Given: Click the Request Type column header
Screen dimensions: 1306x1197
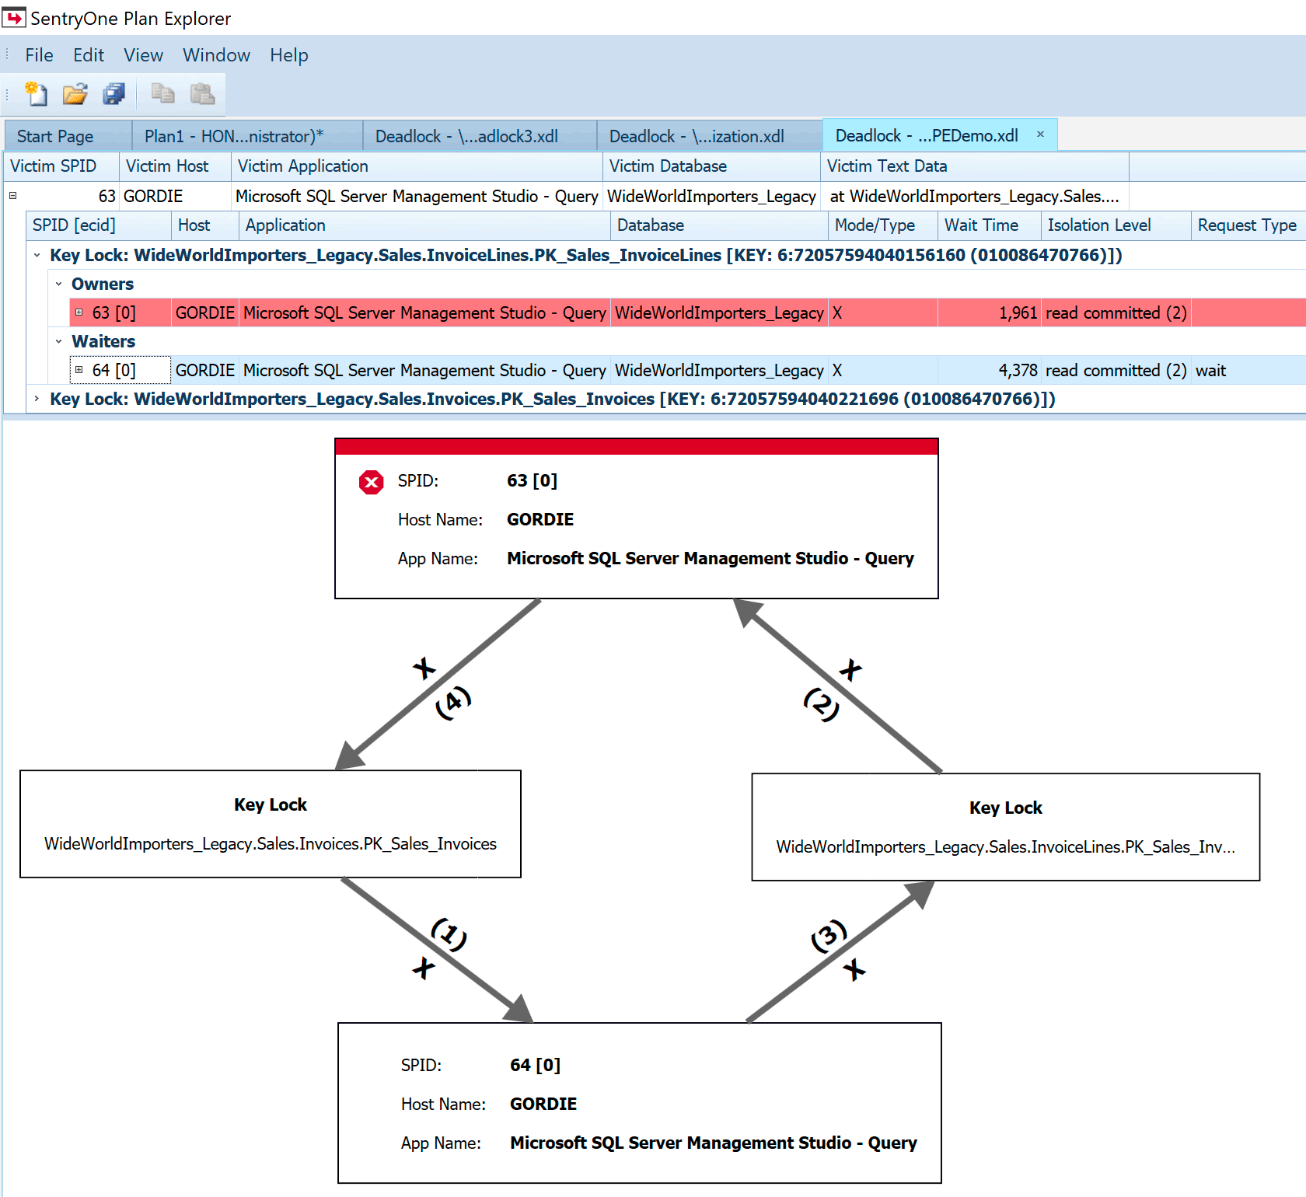Looking at the screenshot, I should pos(1248,225).
